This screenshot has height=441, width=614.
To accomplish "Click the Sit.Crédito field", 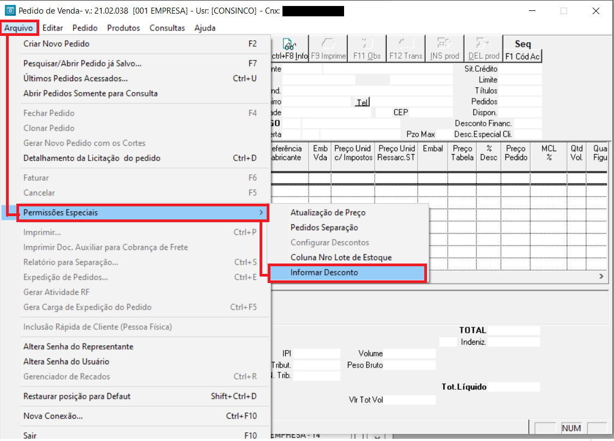I will point(520,69).
